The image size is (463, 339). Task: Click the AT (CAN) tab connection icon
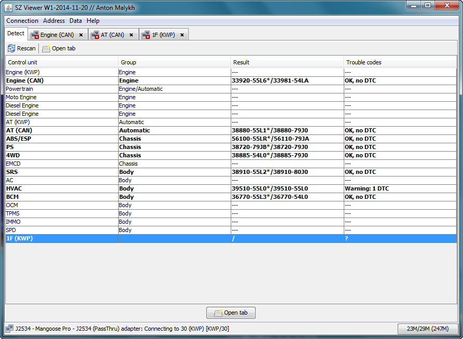pos(95,35)
